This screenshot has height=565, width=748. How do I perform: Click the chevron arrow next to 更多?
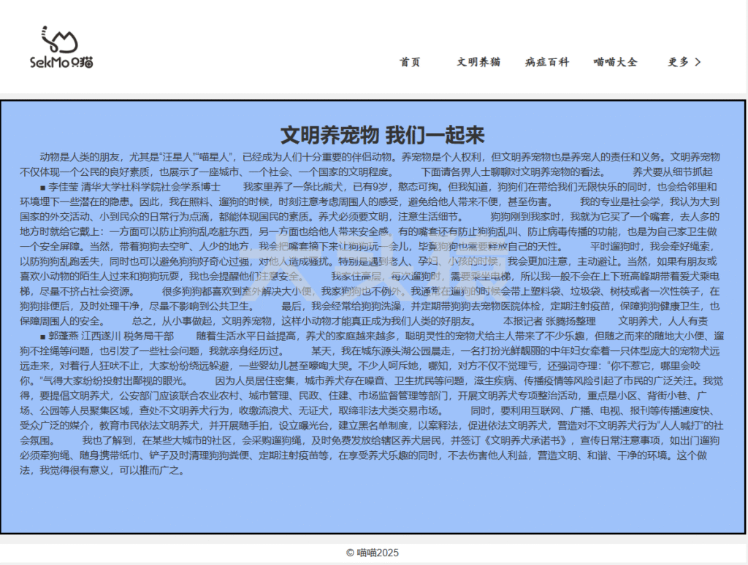[x=696, y=63]
